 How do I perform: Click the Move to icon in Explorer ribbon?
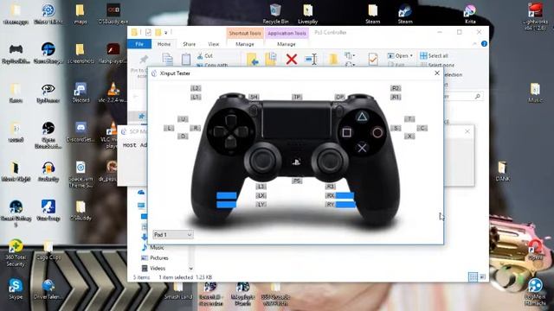(x=252, y=60)
